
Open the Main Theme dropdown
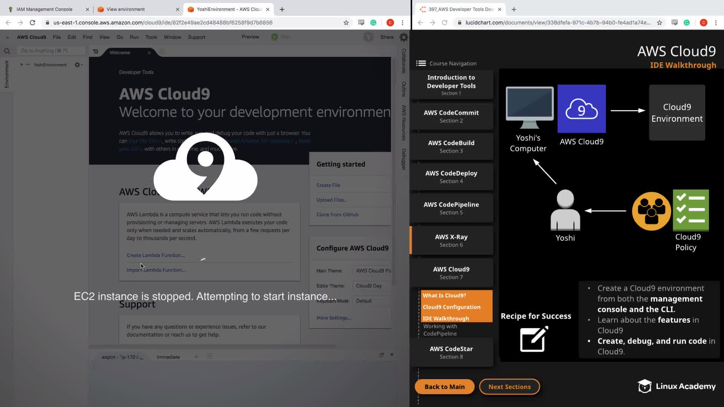(x=373, y=271)
